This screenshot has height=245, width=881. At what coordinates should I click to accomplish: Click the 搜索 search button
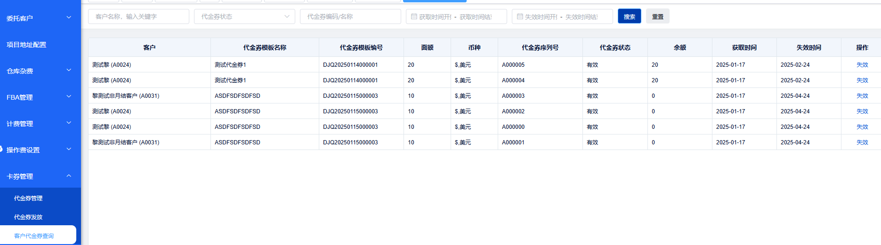[630, 16]
